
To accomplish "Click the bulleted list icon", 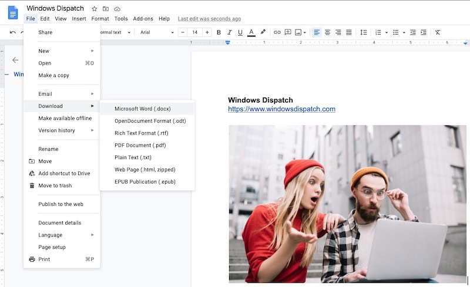I will point(395,32).
